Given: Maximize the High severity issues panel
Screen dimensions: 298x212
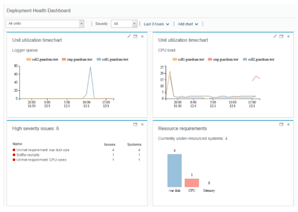Looking at the screenshot, I should click(x=135, y=124).
